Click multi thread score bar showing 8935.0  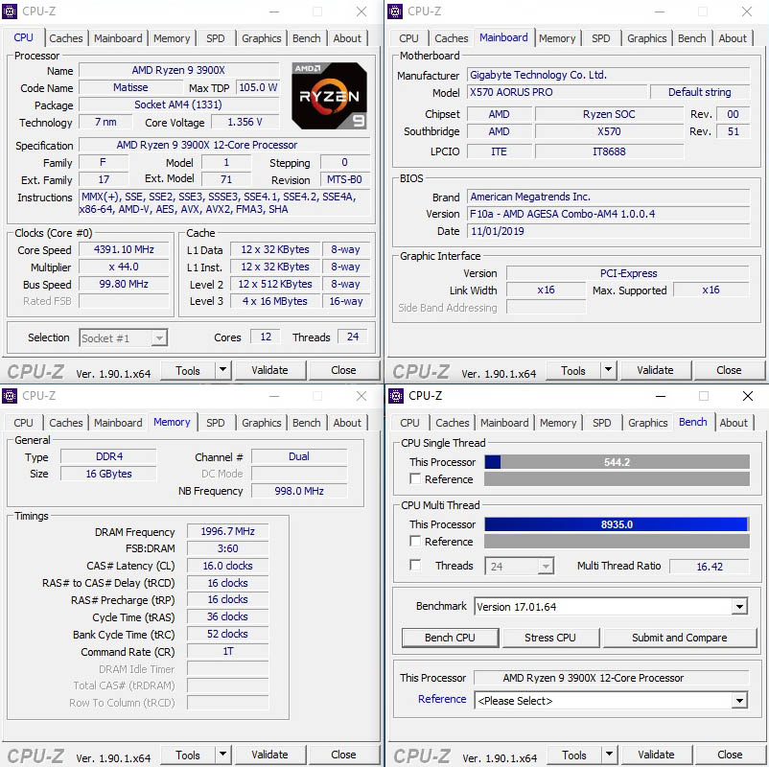pyautogui.click(x=617, y=524)
